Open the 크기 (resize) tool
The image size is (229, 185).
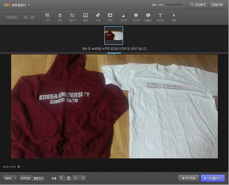(48, 17)
